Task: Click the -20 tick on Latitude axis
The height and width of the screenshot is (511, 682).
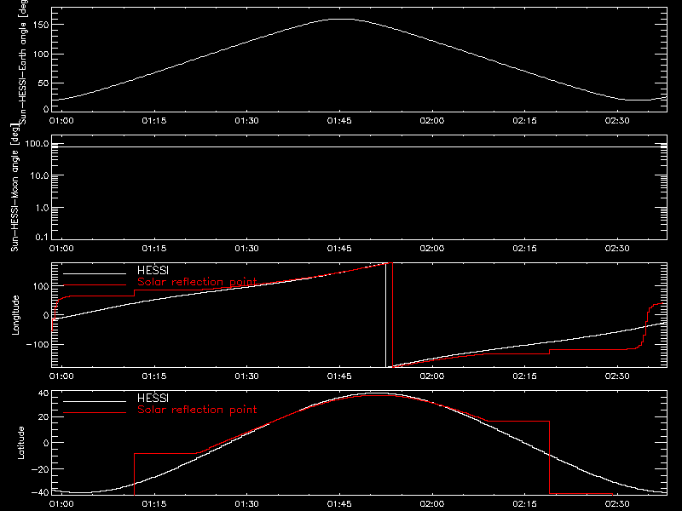Action: [x=40, y=469]
